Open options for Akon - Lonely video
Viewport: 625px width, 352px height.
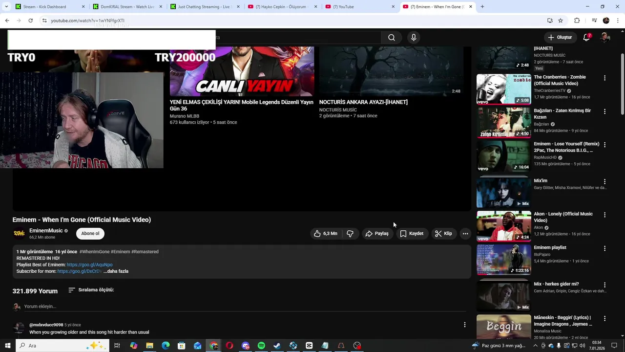coord(604,215)
